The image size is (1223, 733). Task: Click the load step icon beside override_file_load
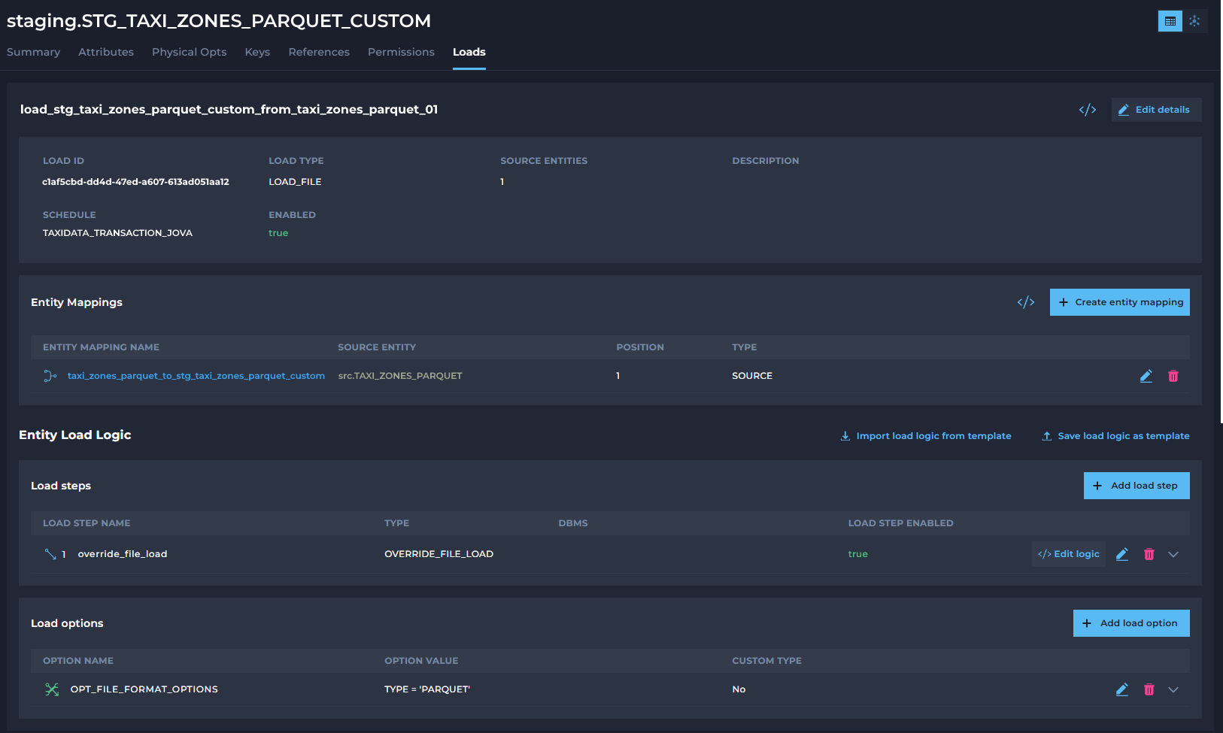pyautogui.click(x=50, y=554)
